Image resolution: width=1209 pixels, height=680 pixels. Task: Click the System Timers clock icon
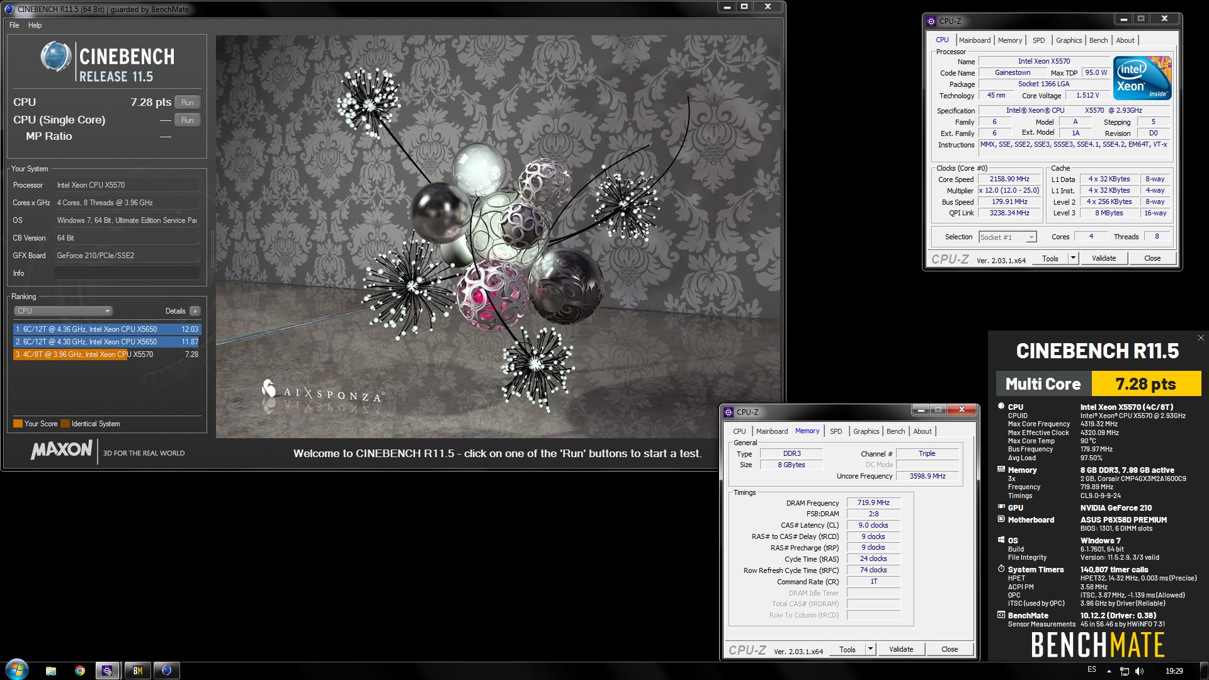[x=1001, y=569]
